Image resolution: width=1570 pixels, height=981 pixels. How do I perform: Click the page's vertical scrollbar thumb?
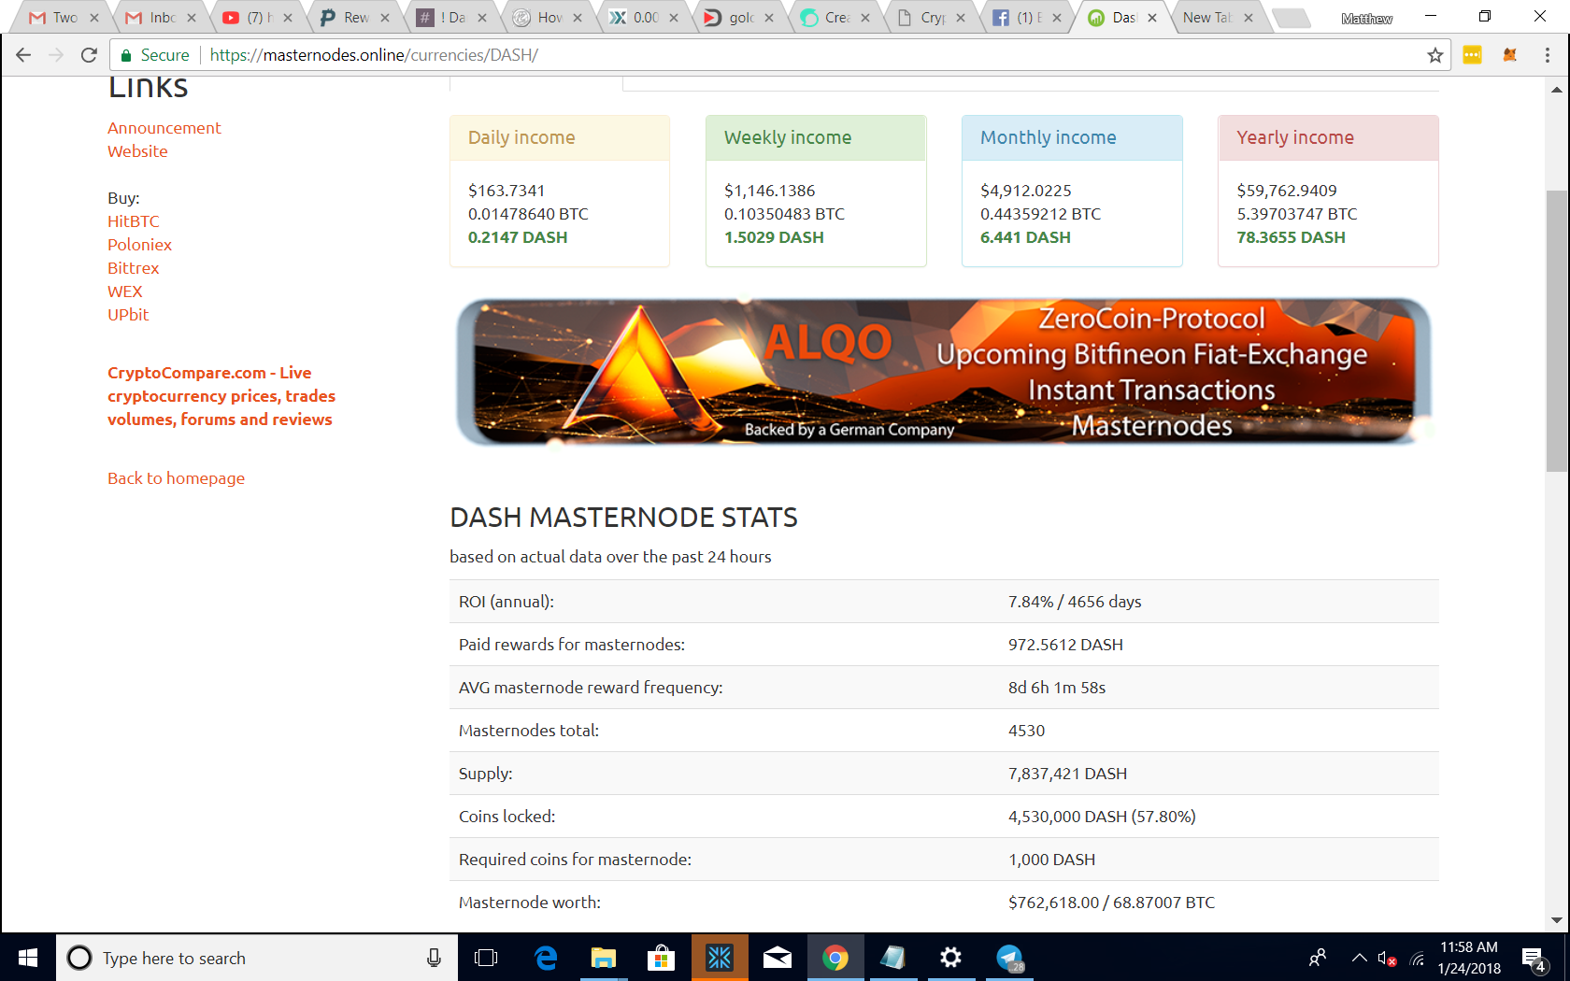click(1556, 332)
